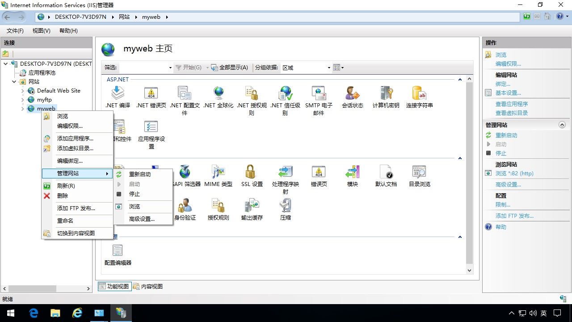This screenshot has width=572, height=322.
Task: Choose 高级设置... in the submenu
Action: click(x=143, y=219)
